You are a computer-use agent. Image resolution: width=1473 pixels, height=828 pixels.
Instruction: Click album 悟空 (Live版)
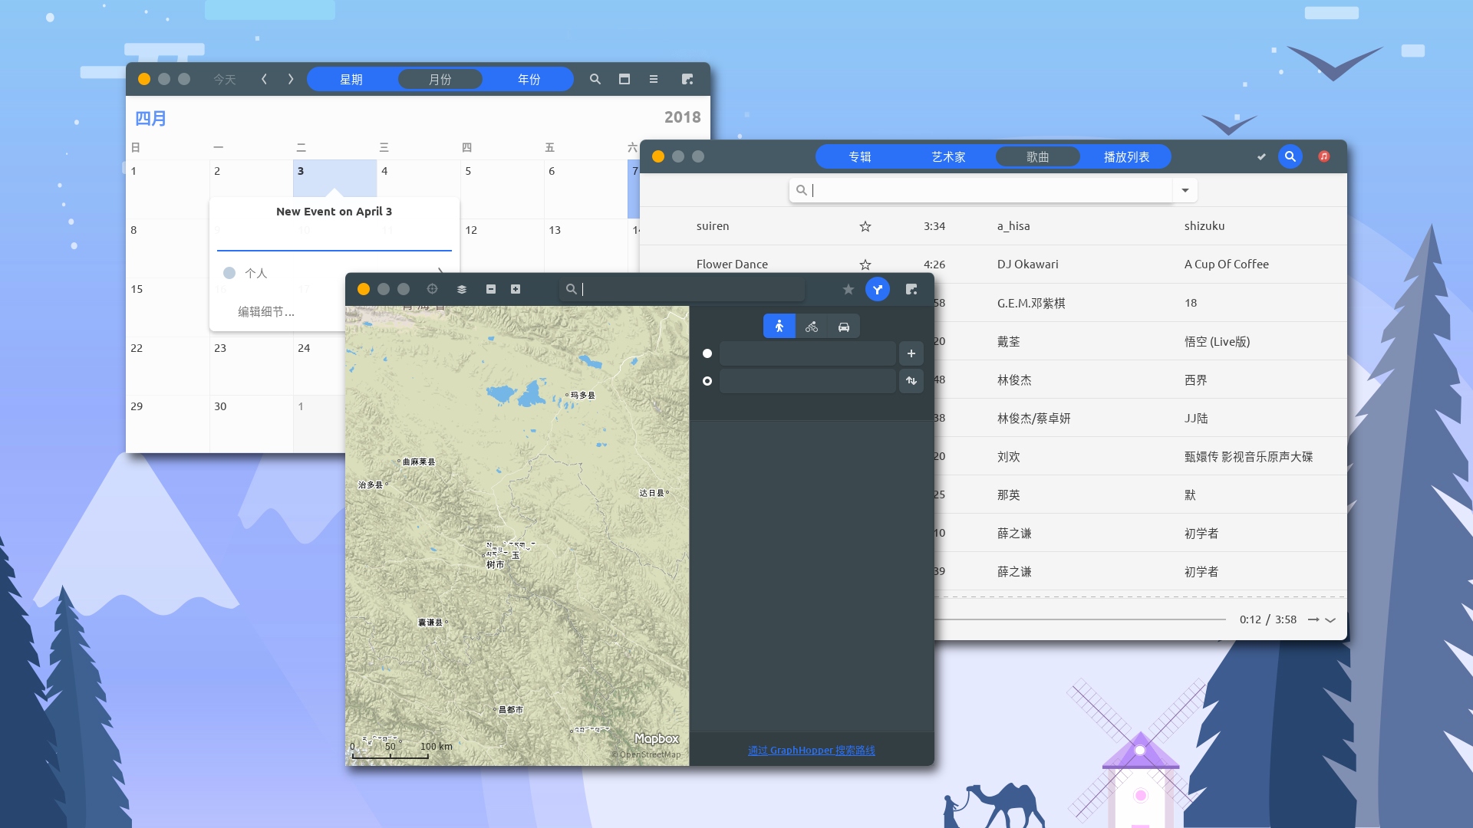click(1218, 341)
